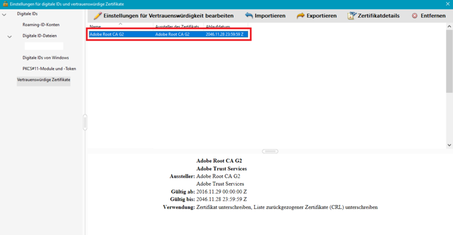The image size is (453, 235).
Task: Click the bold Adobe Root CA G2 heading in details
Action: click(219, 161)
